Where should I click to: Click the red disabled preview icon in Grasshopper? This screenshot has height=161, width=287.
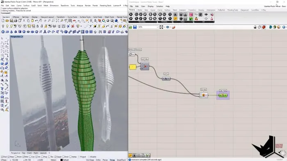tap(264, 27)
